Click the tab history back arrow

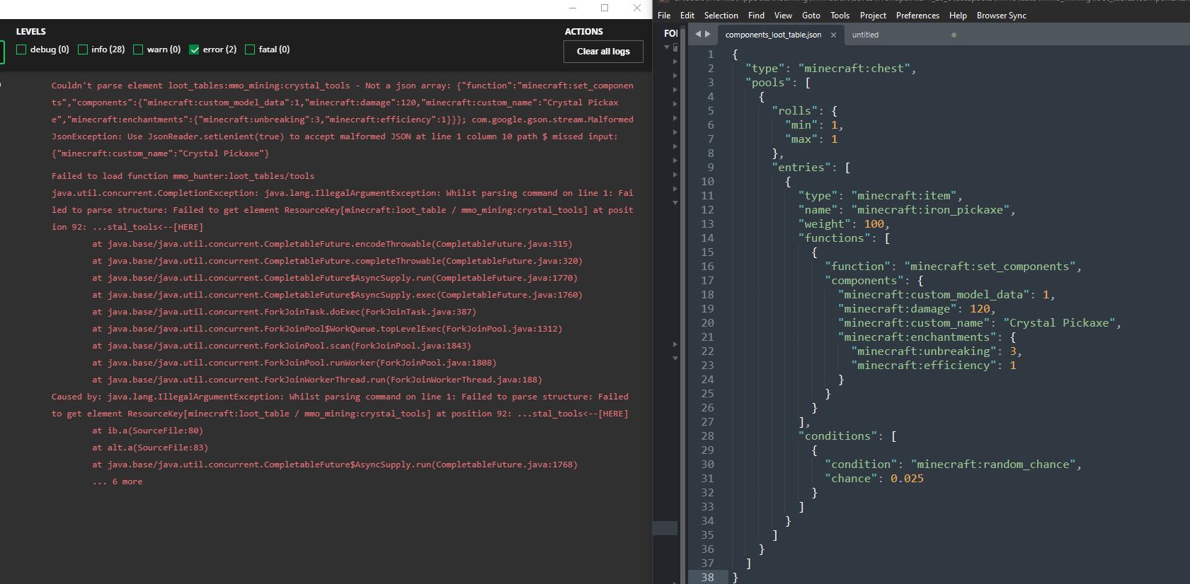[x=698, y=34]
